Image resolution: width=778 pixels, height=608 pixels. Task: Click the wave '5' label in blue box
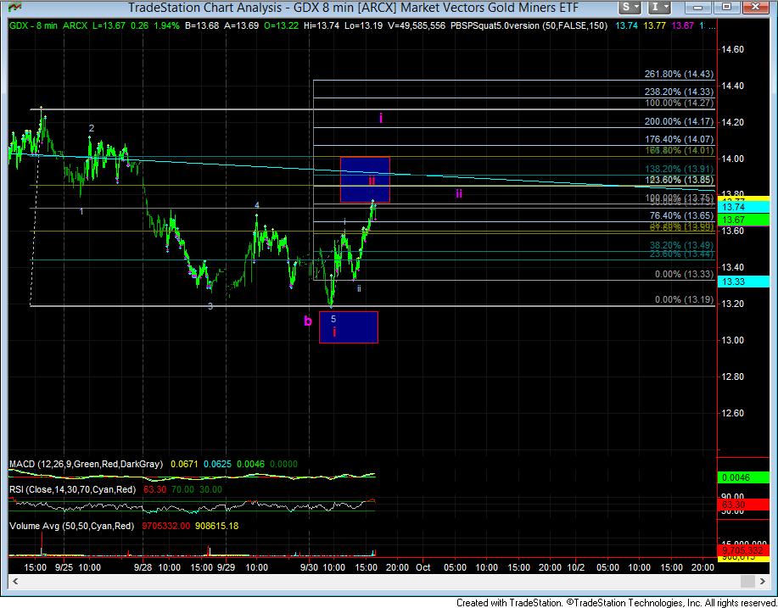coord(333,319)
